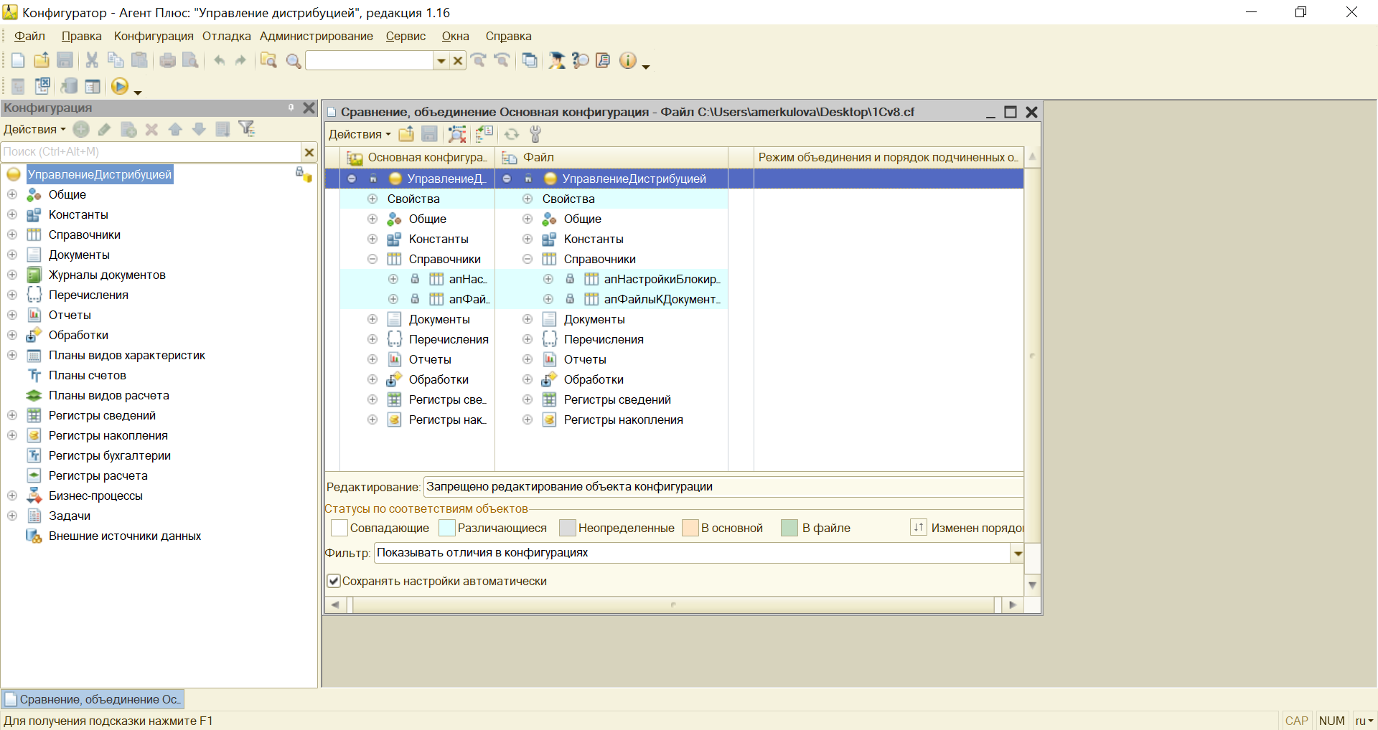Click the magnifier Search icon in main toolbar
Viewport: 1378px width, 730px height.
point(294,61)
